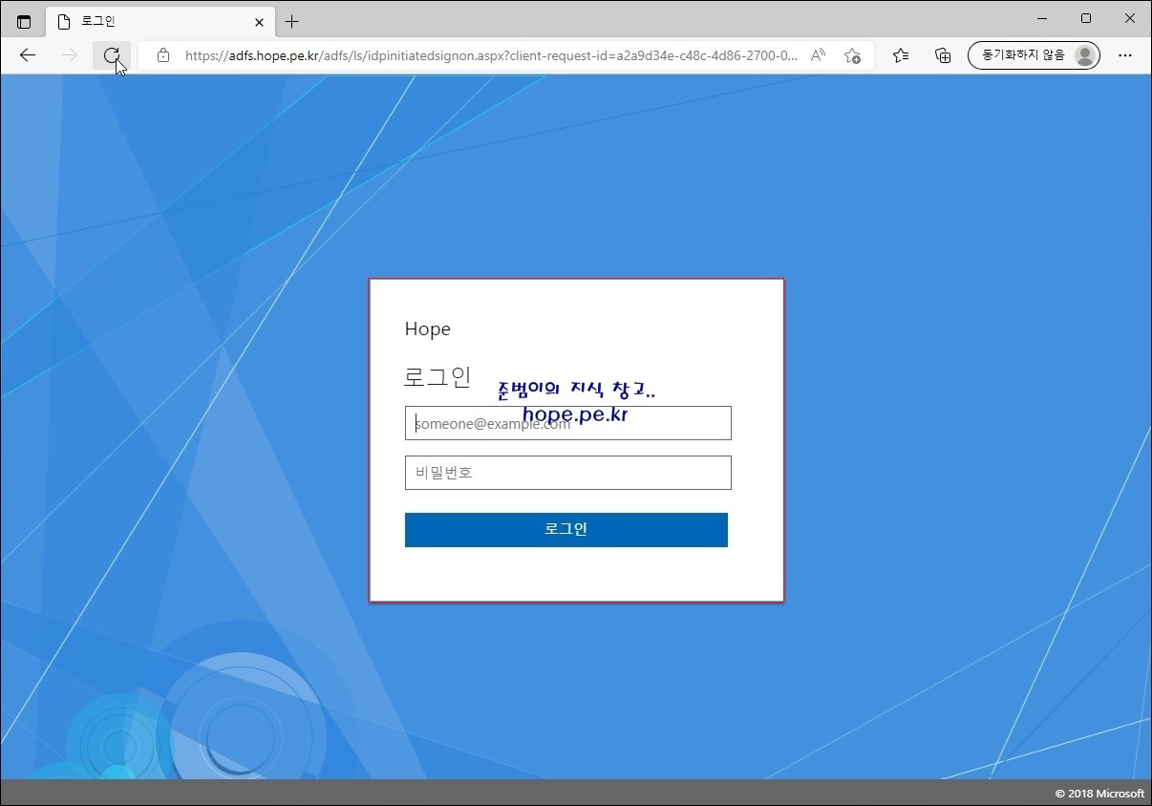Viewport: 1152px width, 806px height.
Task: Open a new tab with plus button
Action: tap(292, 21)
